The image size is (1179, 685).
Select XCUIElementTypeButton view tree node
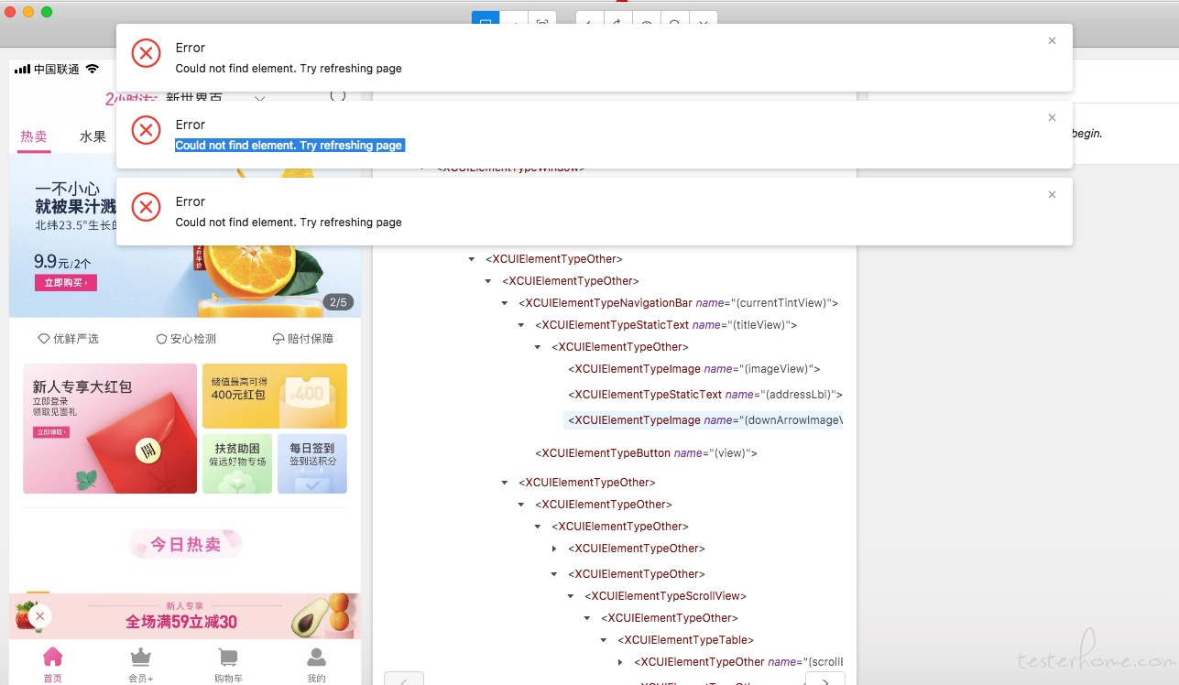[646, 453]
